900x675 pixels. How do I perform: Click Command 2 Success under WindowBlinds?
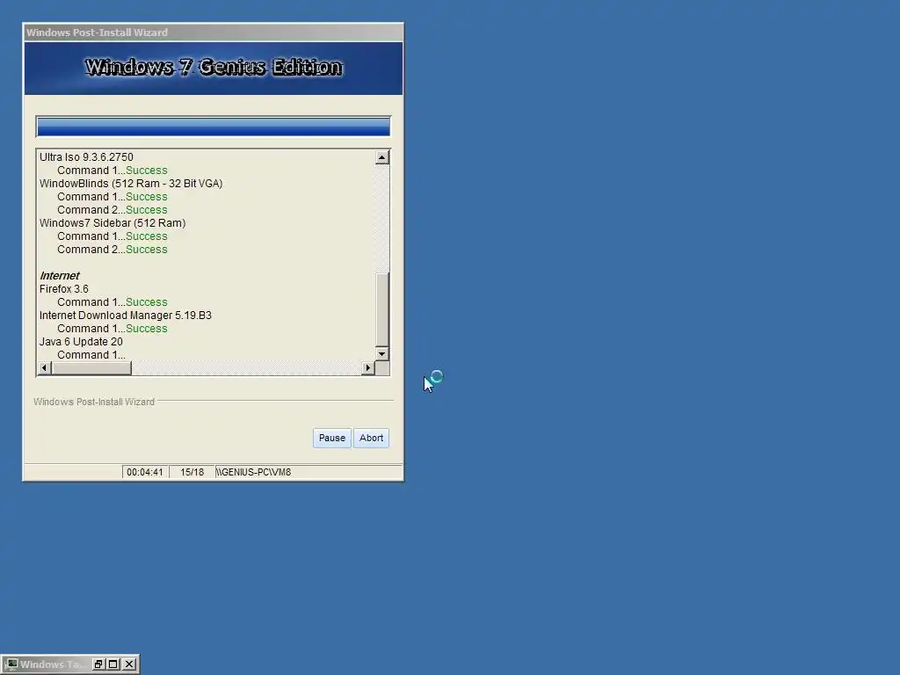click(x=112, y=210)
